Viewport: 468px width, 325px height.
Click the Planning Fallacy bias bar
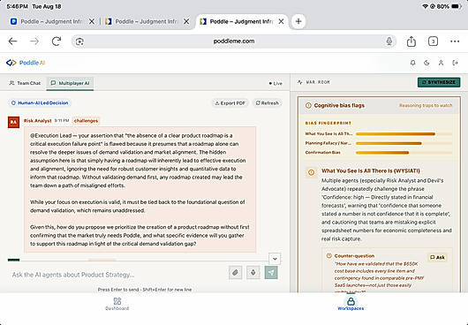[404, 144]
